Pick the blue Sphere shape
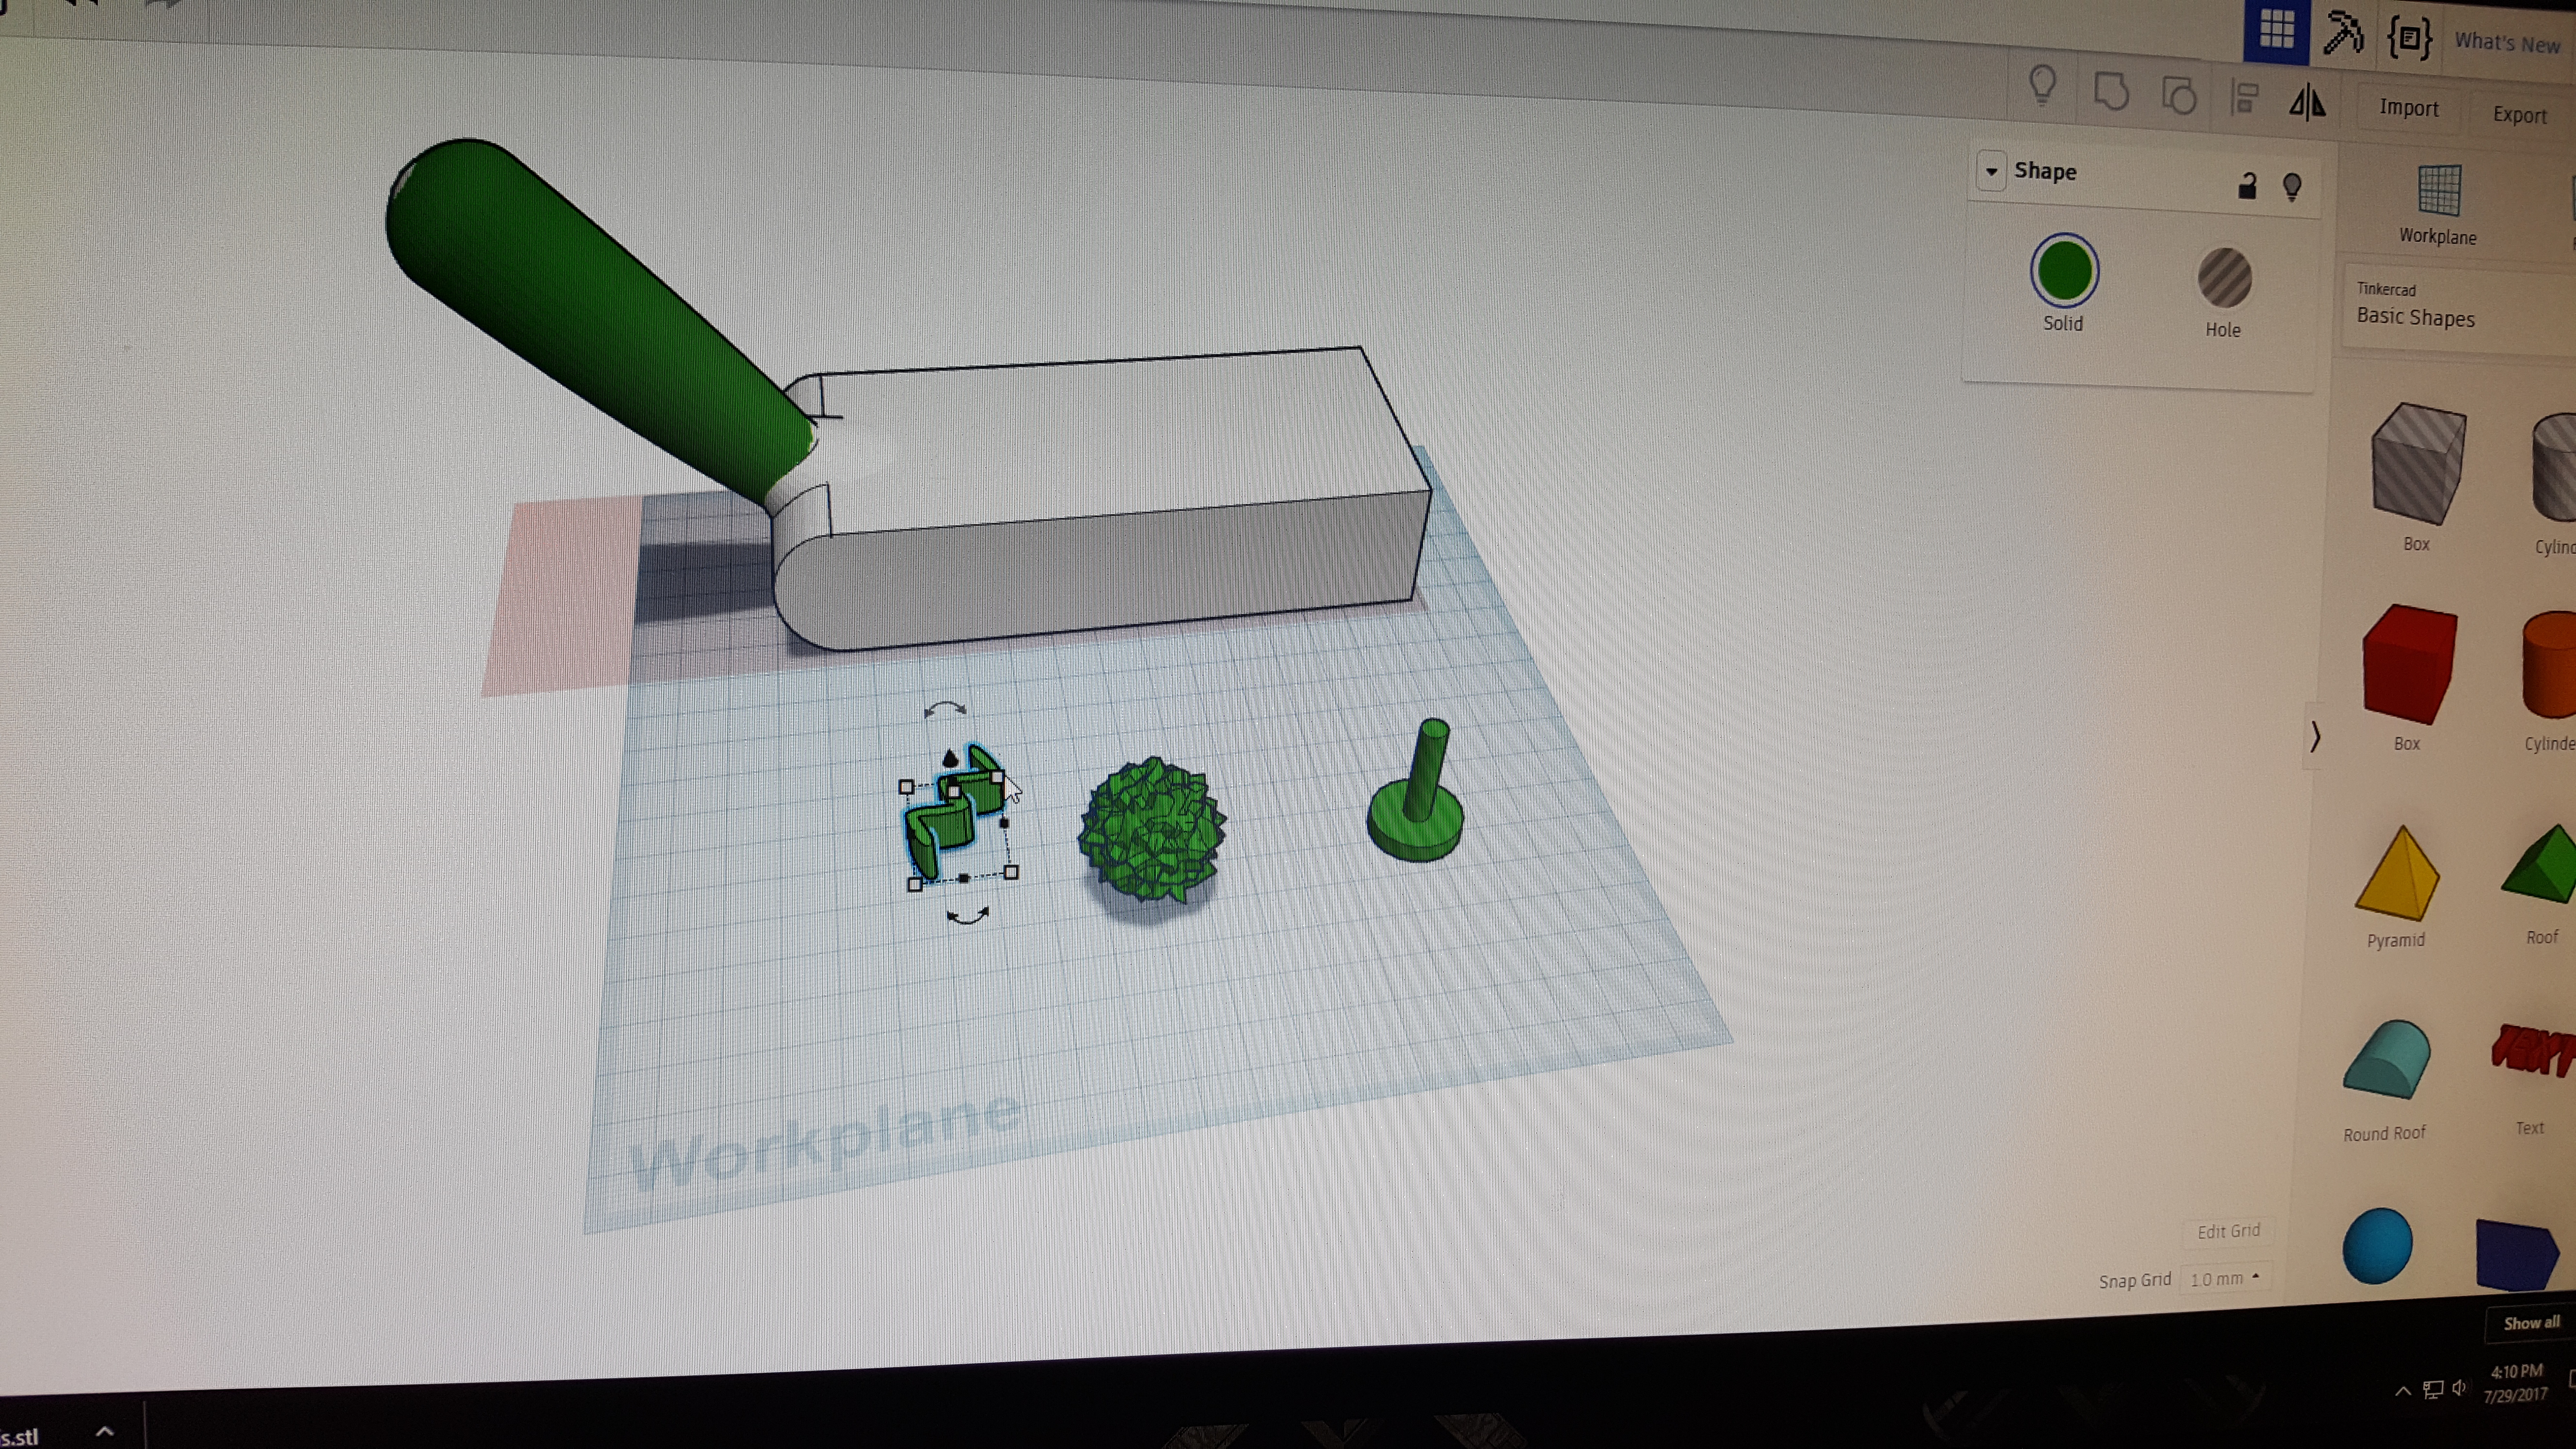 (2377, 1246)
